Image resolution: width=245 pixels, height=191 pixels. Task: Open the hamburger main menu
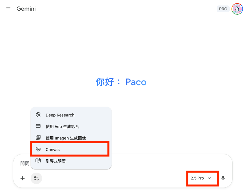8,9
